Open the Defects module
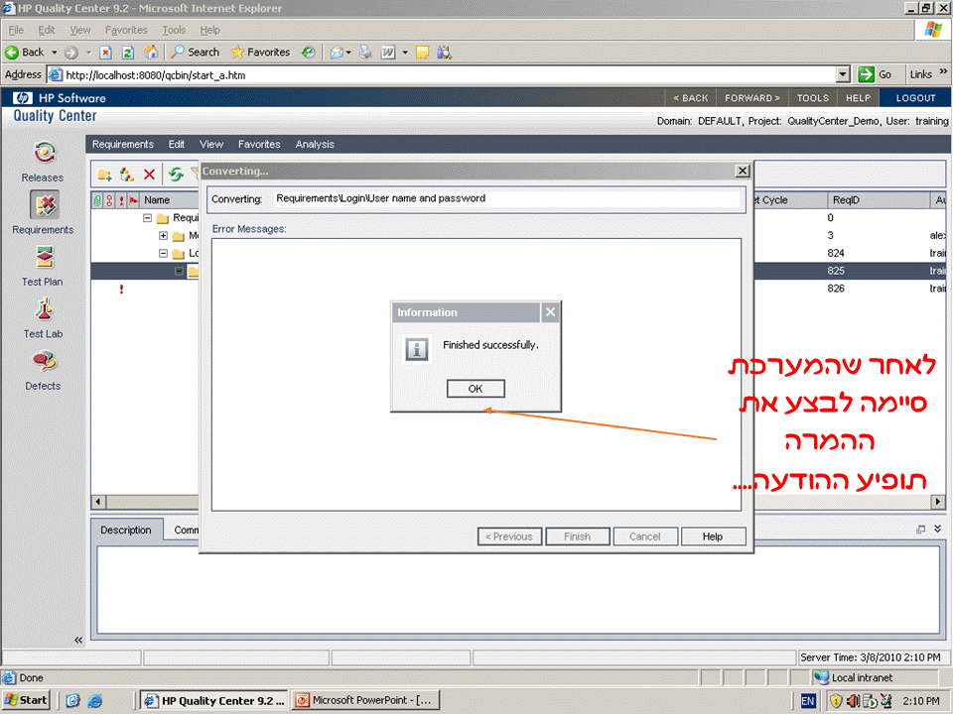The height and width of the screenshot is (714, 953). point(43,369)
